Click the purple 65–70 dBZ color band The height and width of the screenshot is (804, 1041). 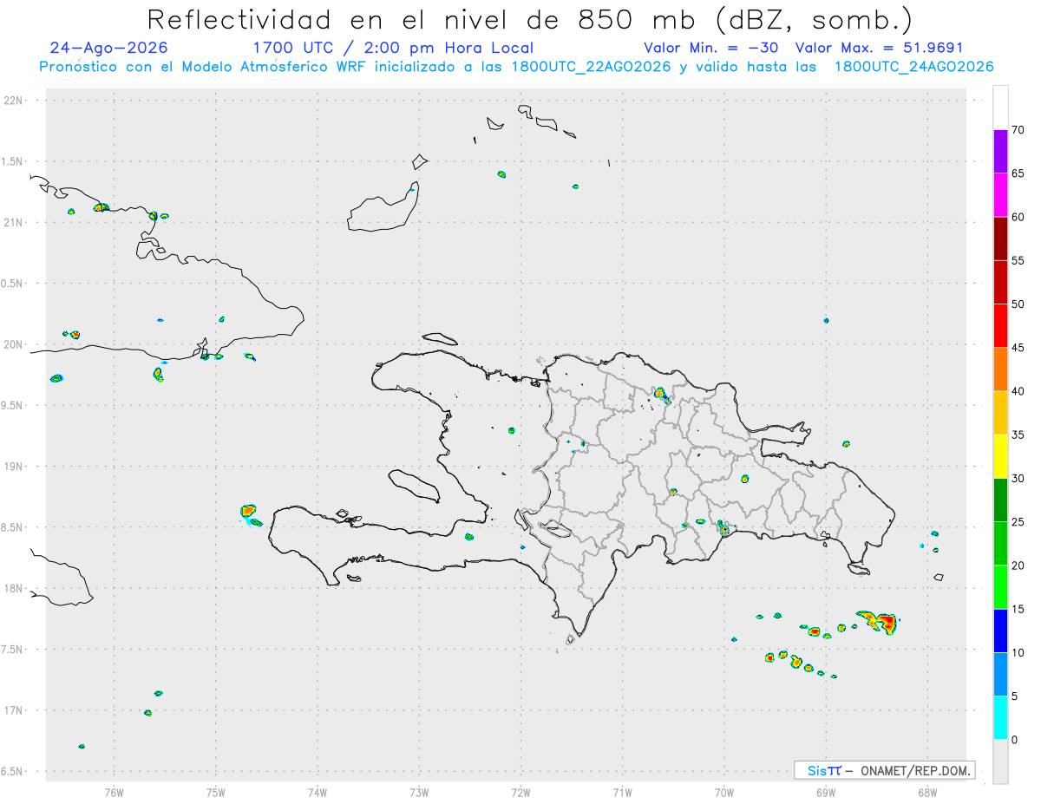pos(1000,152)
